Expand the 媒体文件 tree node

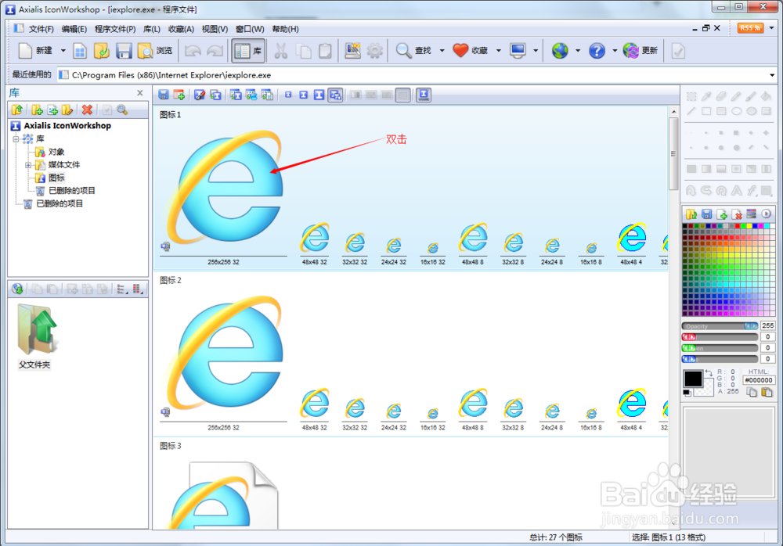click(28, 165)
